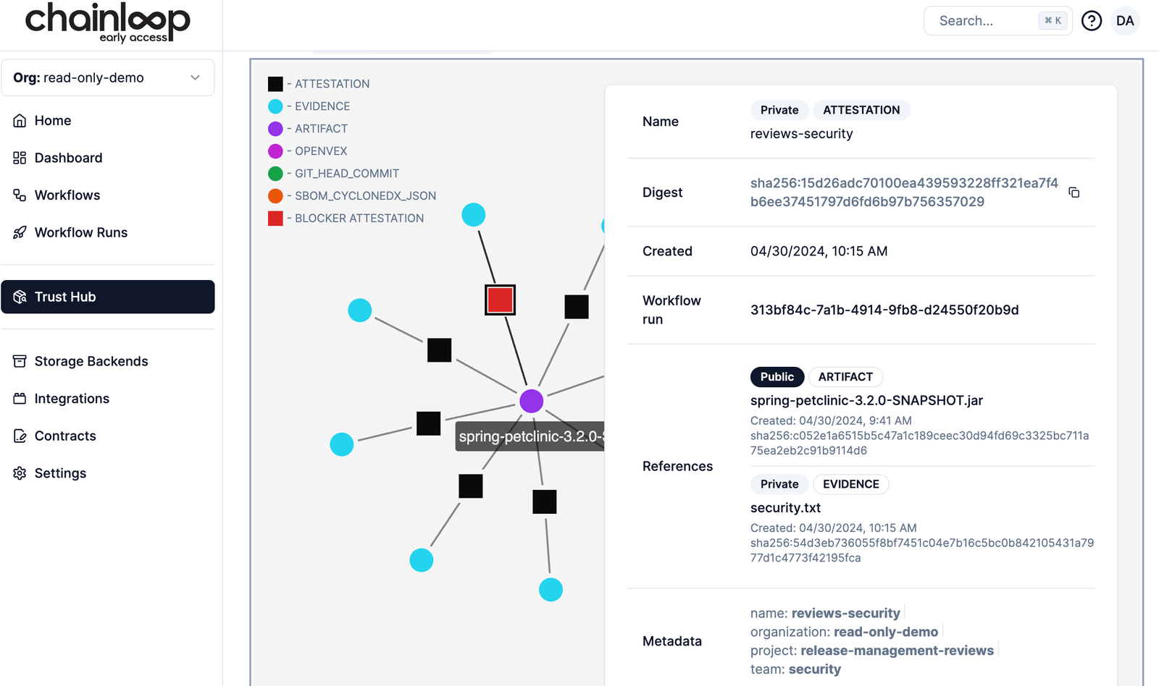Select the purple artifact node in graph
1159x686 pixels.
click(x=531, y=401)
